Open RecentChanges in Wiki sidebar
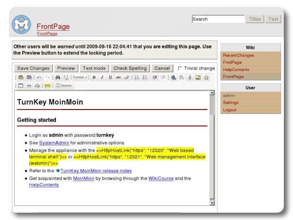Image resolution: width=293 pixels, height=220 pixels. coord(238,55)
